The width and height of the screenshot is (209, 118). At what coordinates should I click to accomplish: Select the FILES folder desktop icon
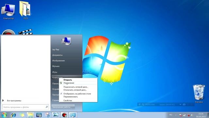pos(25,10)
